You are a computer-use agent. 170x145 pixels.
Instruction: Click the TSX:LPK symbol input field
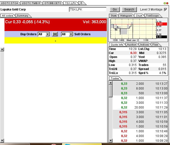click(88, 9)
